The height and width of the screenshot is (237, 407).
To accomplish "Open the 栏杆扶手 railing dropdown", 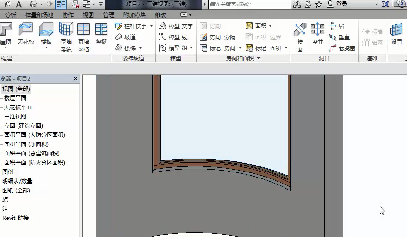I will (x=151, y=26).
